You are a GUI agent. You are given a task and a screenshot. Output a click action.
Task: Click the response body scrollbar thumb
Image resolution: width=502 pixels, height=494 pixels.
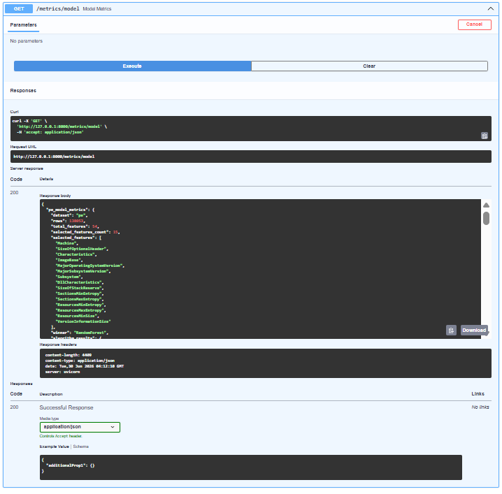coord(486,218)
